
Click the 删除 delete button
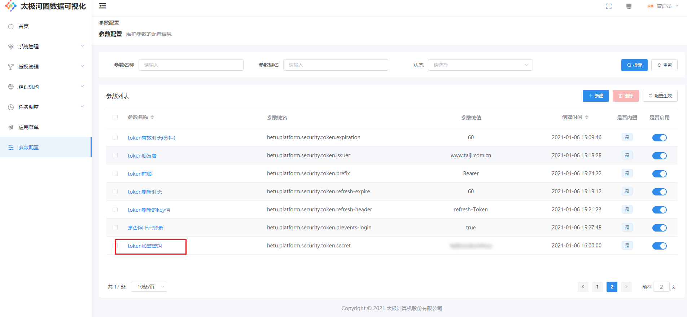click(x=626, y=96)
